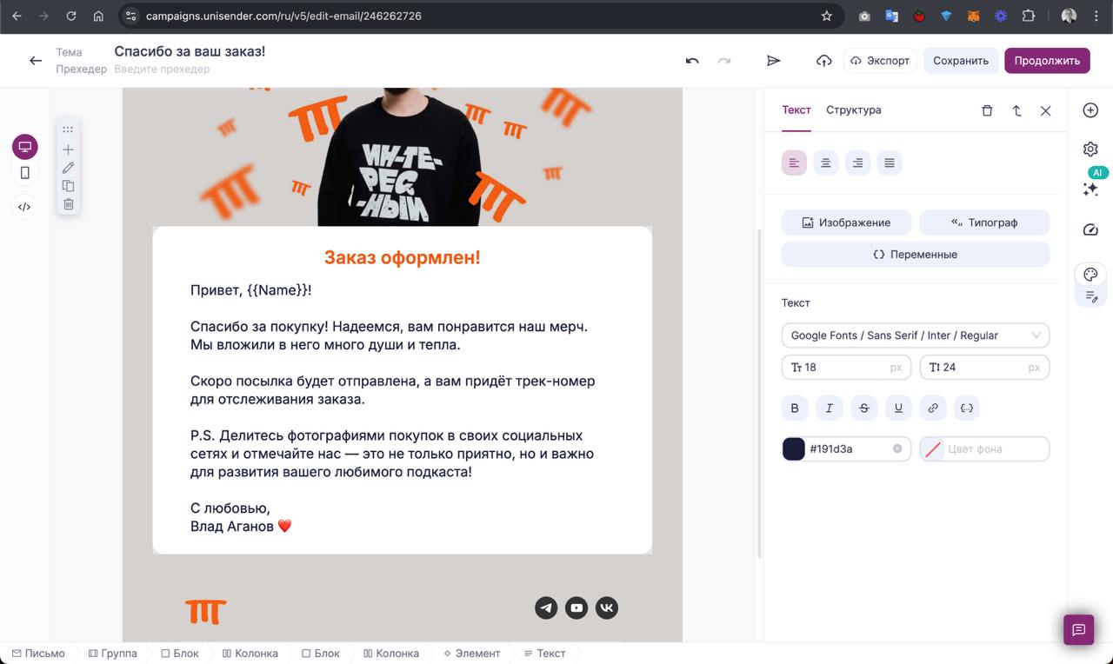
Task: Select Текст in the breadcrumb bar
Action: [544, 654]
